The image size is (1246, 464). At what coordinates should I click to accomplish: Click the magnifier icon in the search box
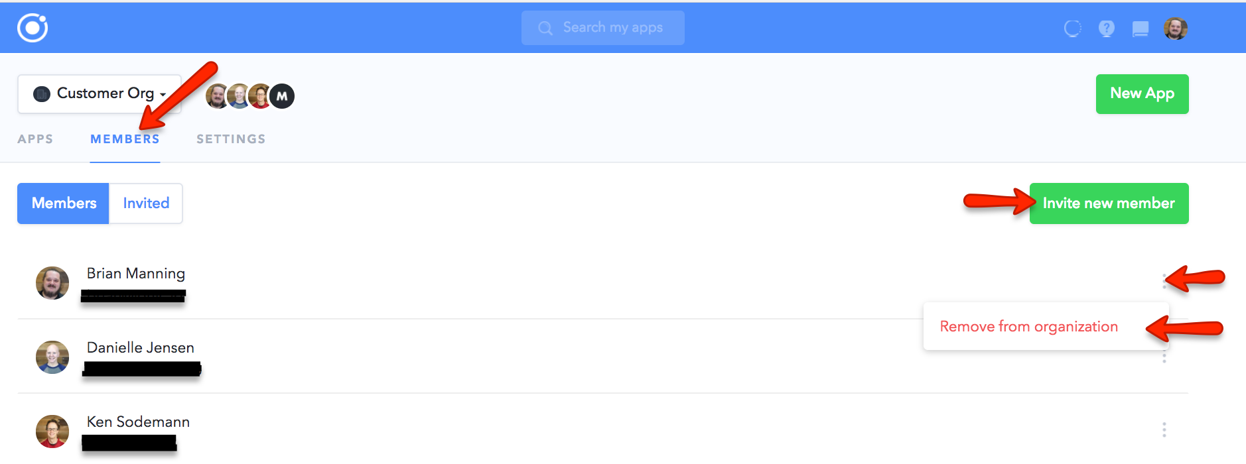coord(545,28)
